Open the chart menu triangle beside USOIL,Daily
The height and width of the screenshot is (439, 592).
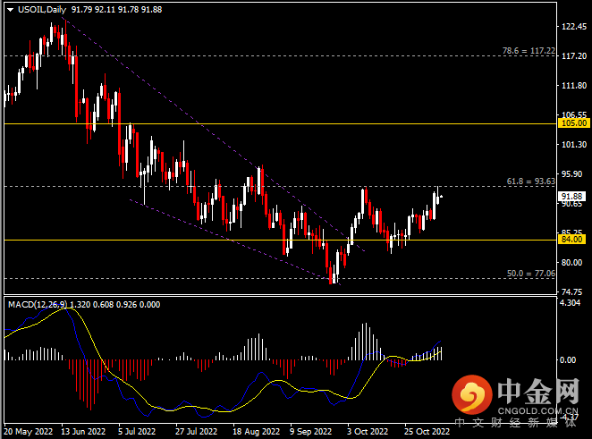[10, 10]
